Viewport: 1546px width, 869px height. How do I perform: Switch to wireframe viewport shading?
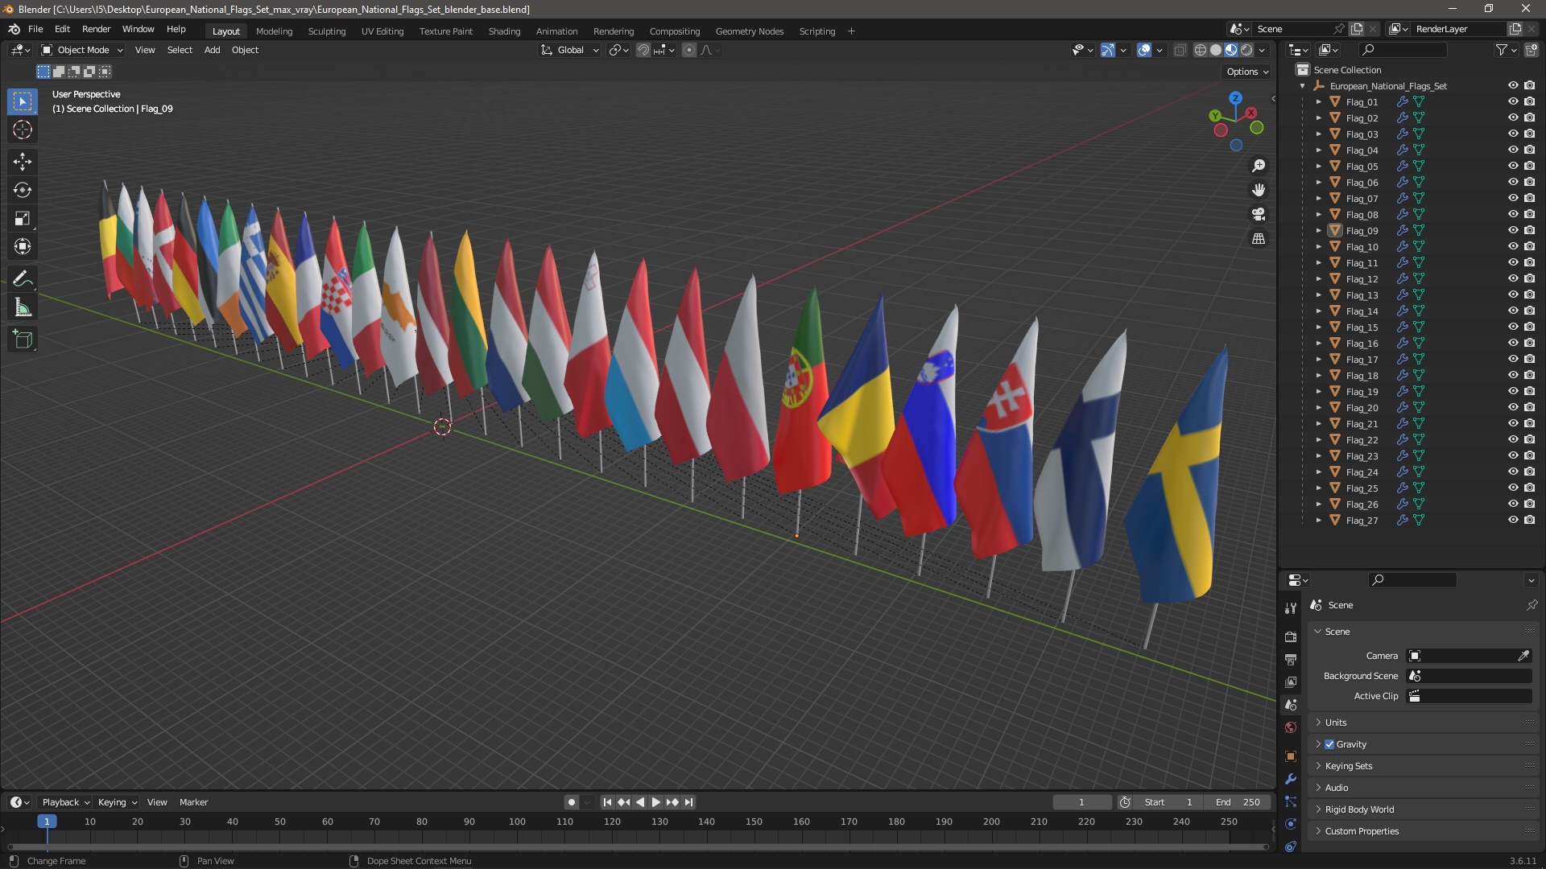coord(1201,50)
